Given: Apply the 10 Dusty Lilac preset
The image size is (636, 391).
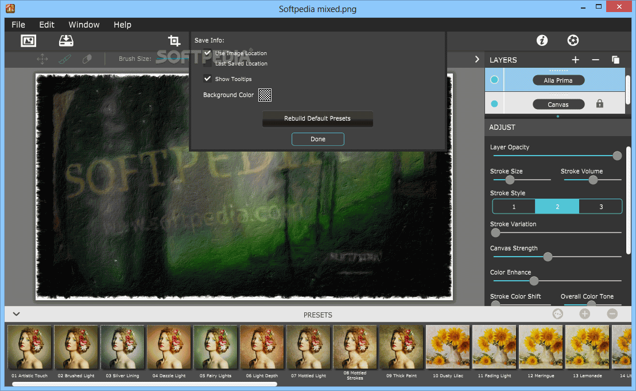Looking at the screenshot, I should [x=448, y=347].
